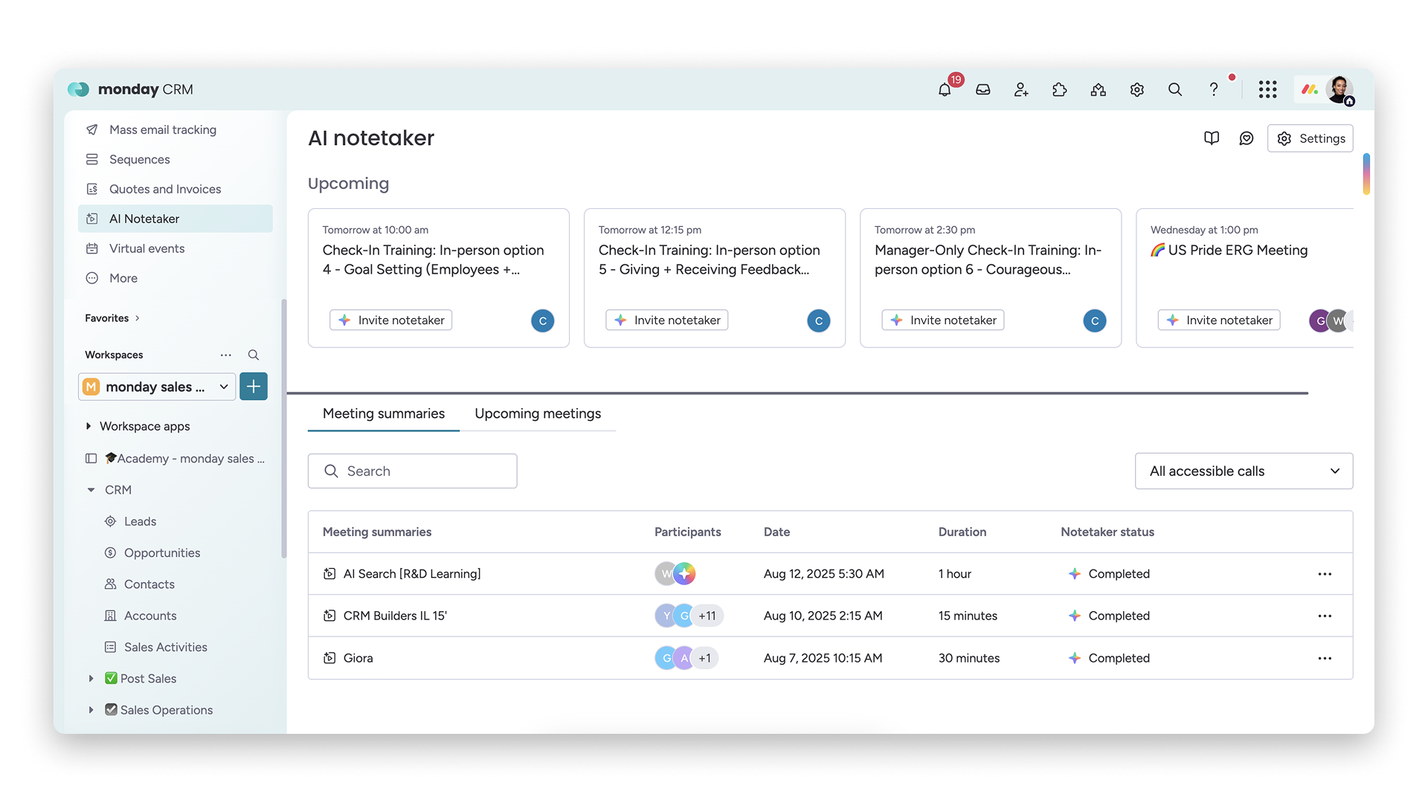Select AI Notetaker in sidebar
Screen dimensions: 1428x803
pyautogui.click(x=176, y=219)
